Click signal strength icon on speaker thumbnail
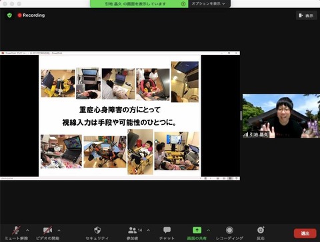 click(245, 134)
